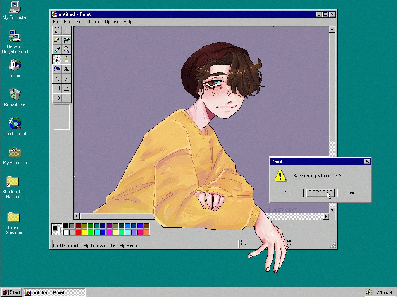The image size is (397, 297).
Task: Click the horizontal scrollbar right arrow
Action: (326, 216)
